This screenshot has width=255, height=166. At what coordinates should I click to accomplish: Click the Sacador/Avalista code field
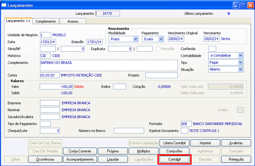click(50, 117)
